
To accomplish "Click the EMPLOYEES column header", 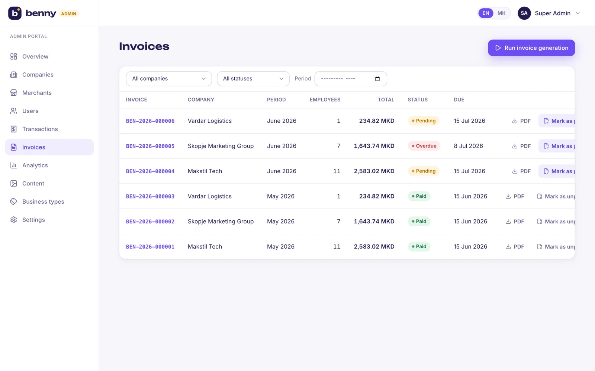I will 325,100.
